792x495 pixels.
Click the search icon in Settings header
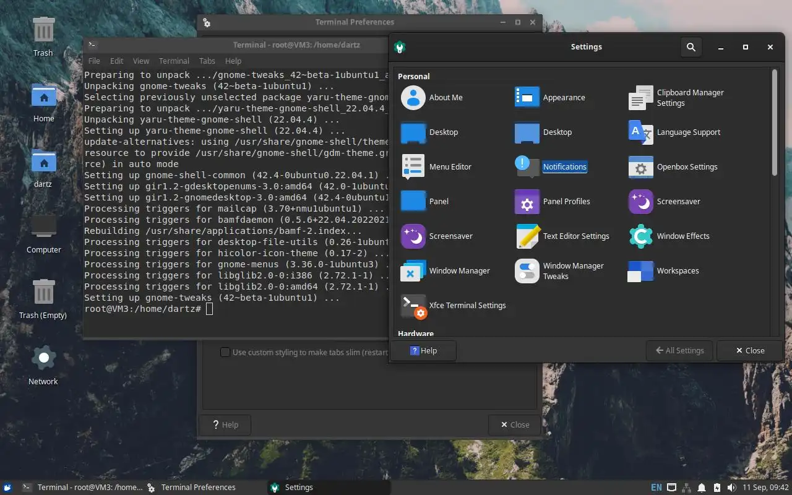pyautogui.click(x=691, y=47)
